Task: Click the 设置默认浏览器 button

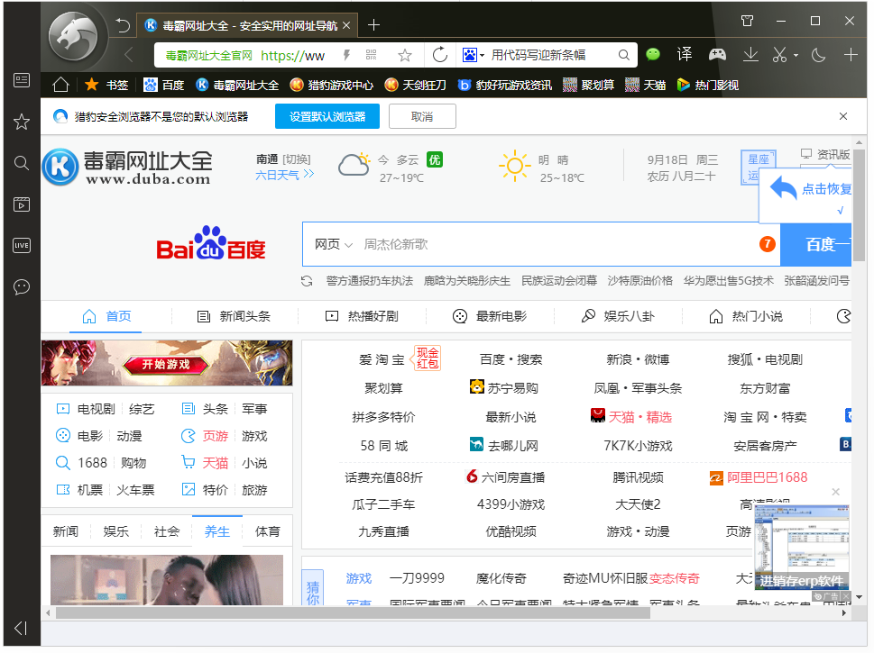Action: pos(327,116)
